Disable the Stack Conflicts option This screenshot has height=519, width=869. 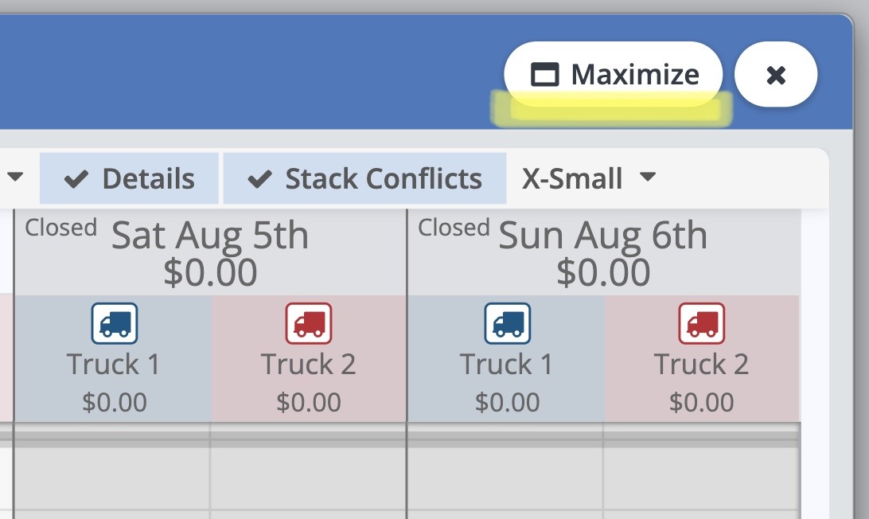click(364, 178)
